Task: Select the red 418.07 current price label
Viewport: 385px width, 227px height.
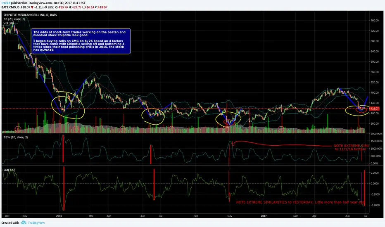Action: (x=374, y=109)
